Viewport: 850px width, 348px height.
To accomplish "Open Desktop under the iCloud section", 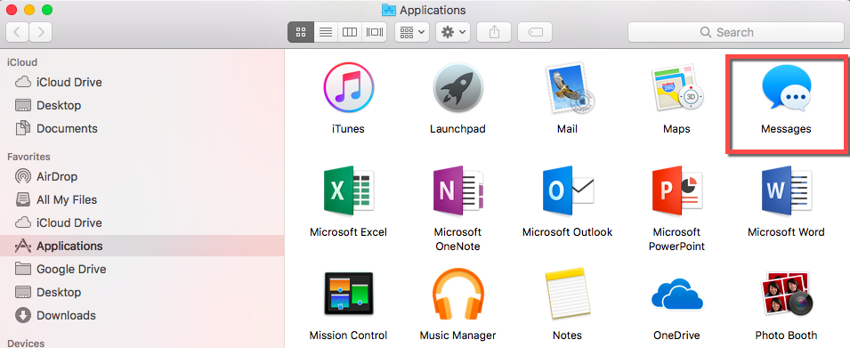I will [142, 105].
